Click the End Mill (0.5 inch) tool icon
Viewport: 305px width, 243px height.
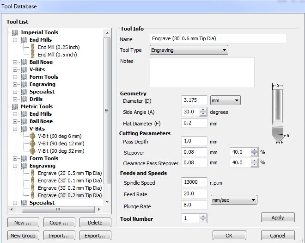pyautogui.click(x=33, y=55)
